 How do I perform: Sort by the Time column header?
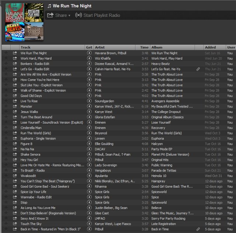click(144, 47)
